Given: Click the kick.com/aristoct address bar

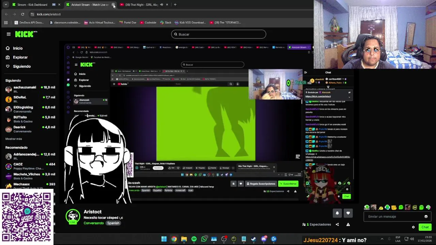Looking at the screenshot, I should (49, 14).
